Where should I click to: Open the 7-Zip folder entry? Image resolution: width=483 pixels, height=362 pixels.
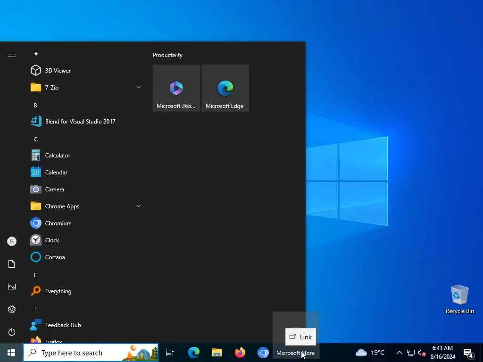tap(86, 87)
